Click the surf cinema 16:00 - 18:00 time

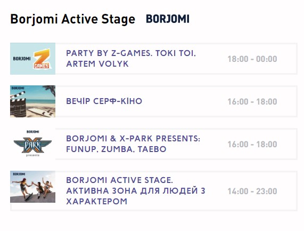(252, 101)
